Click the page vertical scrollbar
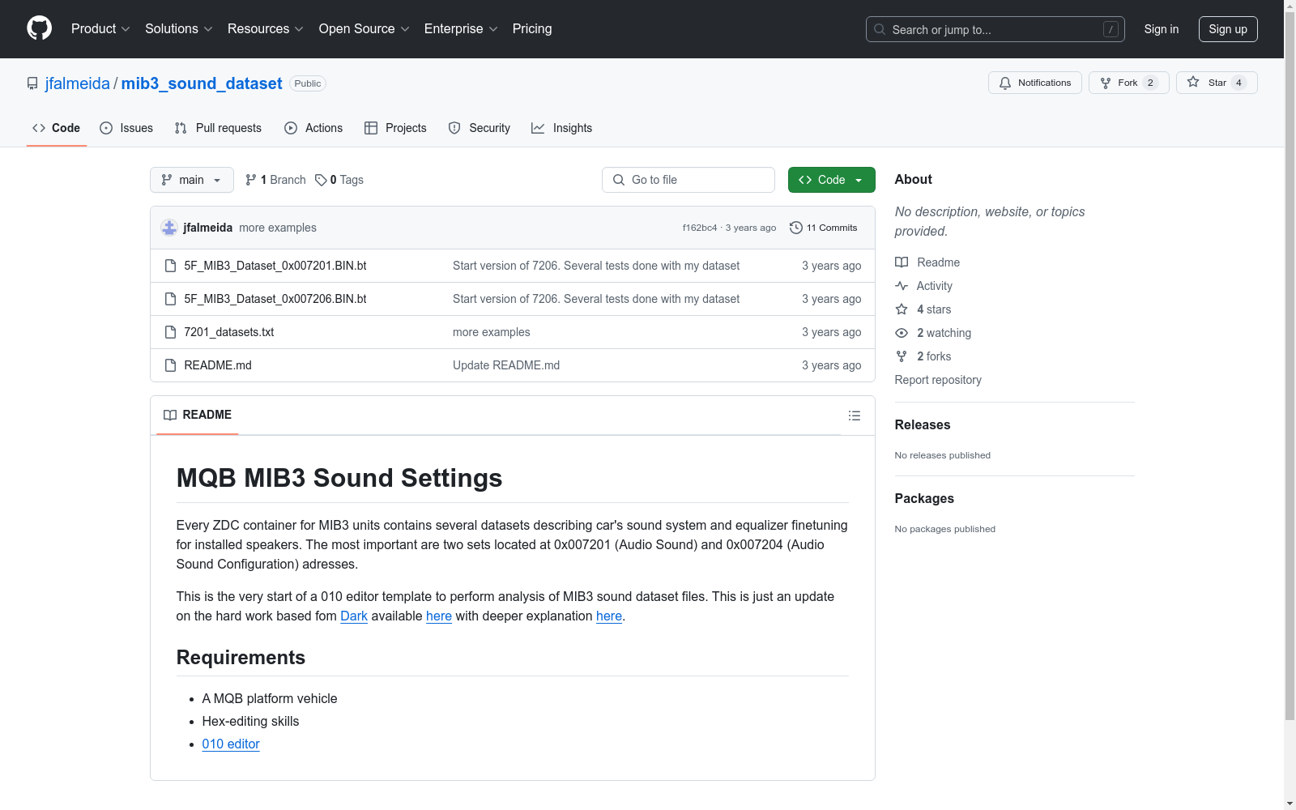 point(1290,364)
